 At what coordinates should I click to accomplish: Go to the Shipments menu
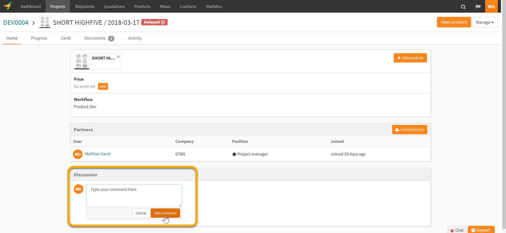[x=84, y=6]
